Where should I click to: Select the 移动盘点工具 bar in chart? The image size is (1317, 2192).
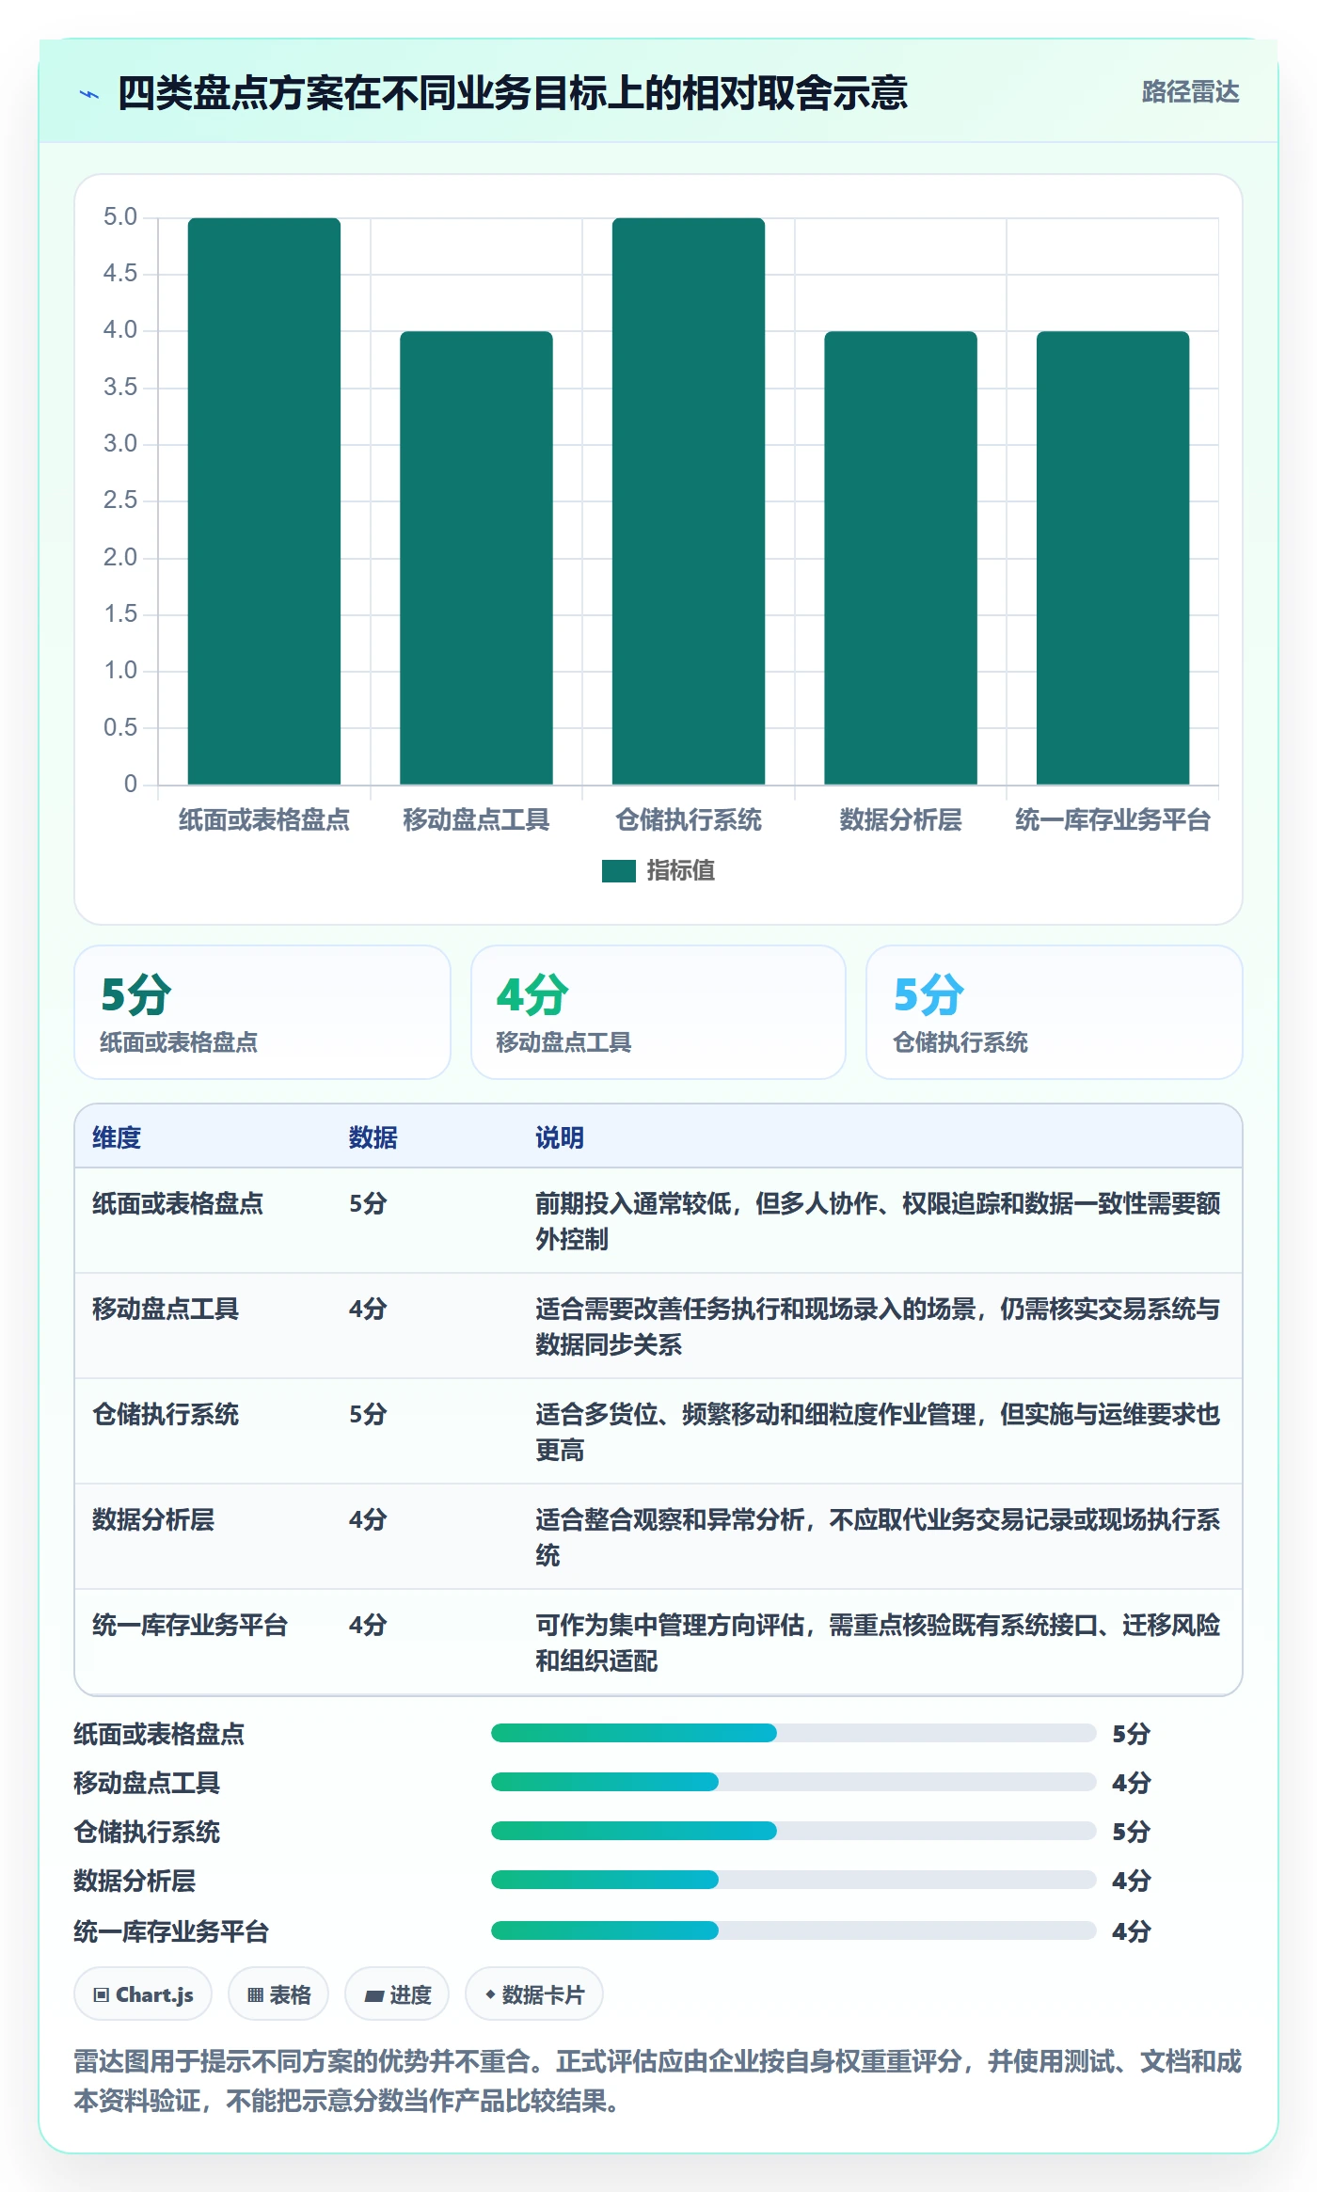tap(476, 558)
